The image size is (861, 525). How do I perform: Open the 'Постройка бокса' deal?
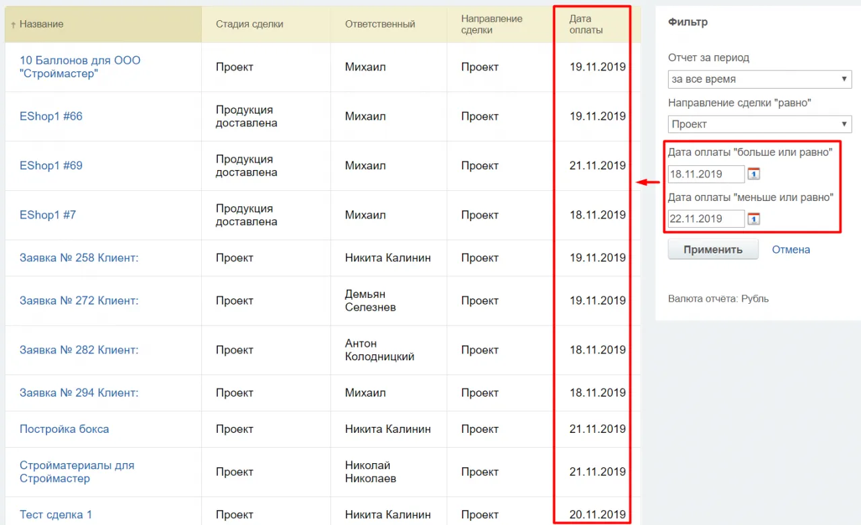(64, 429)
